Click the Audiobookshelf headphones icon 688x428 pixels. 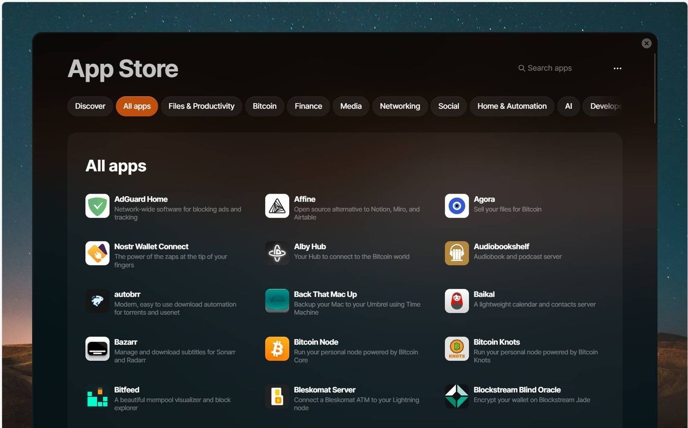457,253
